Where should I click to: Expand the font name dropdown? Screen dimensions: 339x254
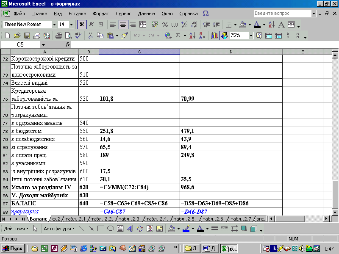click(54, 25)
